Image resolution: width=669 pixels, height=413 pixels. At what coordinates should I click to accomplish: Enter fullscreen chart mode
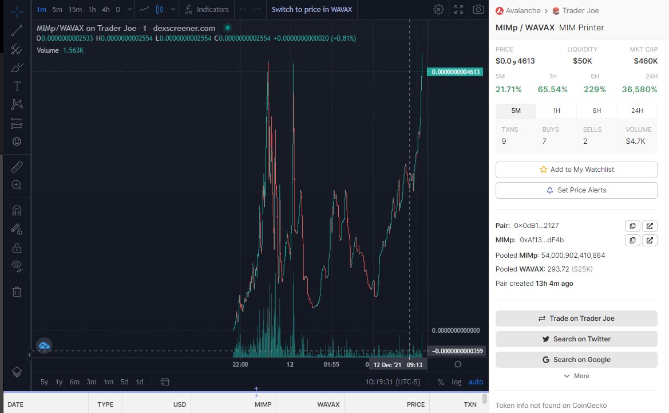pos(458,9)
